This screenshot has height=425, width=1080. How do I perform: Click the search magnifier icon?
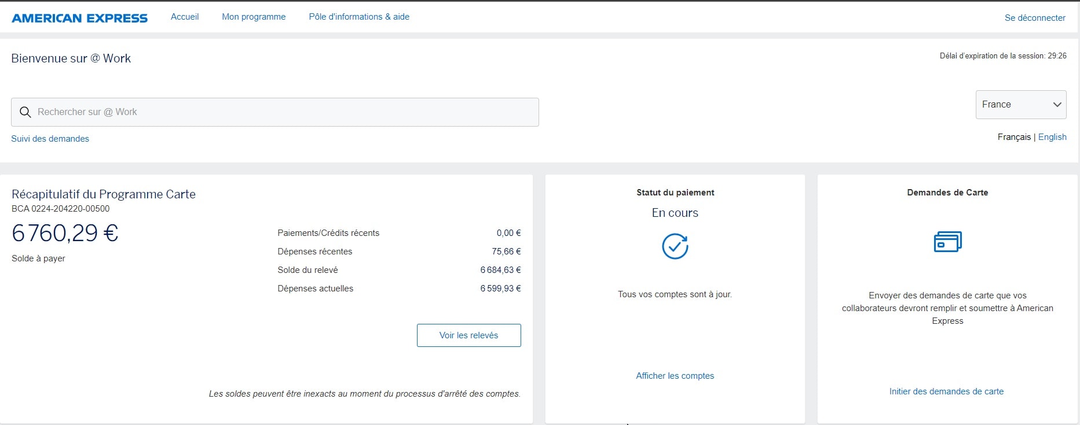[25, 112]
